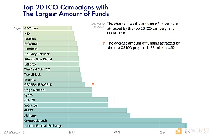Click the Project axis label
The height and width of the screenshot is (136, 211).
[x=17, y=28]
